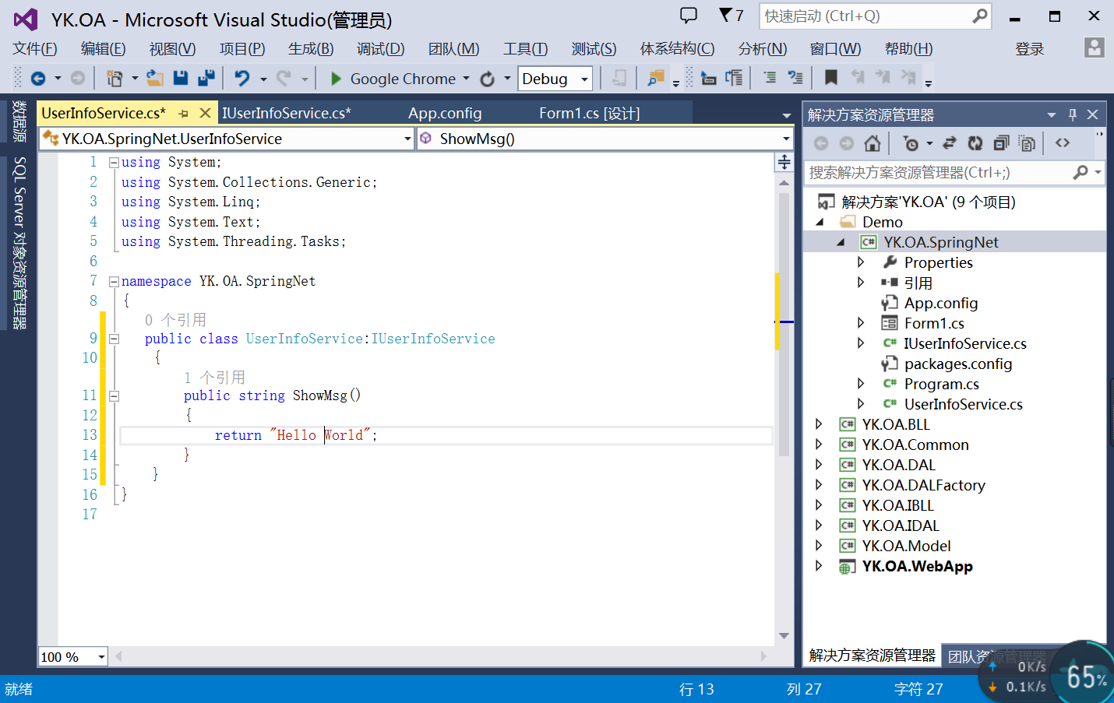Expand the YK.OA.WebApp project node

[x=819, y=566]
